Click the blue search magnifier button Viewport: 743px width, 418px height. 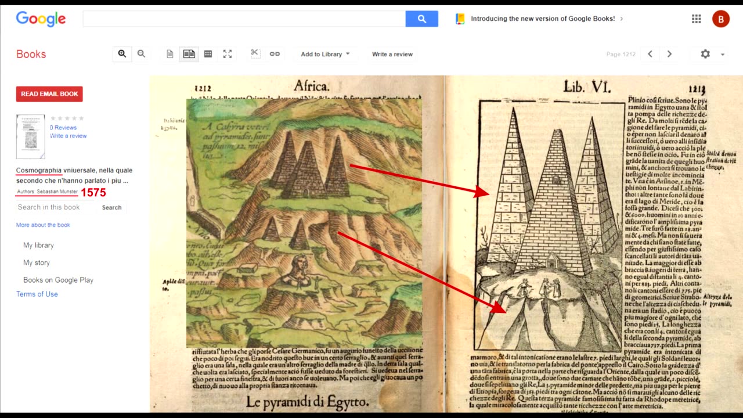422,19
